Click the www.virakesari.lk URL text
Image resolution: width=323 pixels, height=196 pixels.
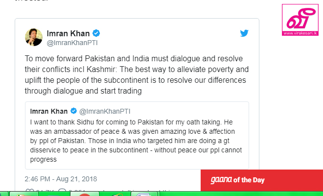(300, 33)
